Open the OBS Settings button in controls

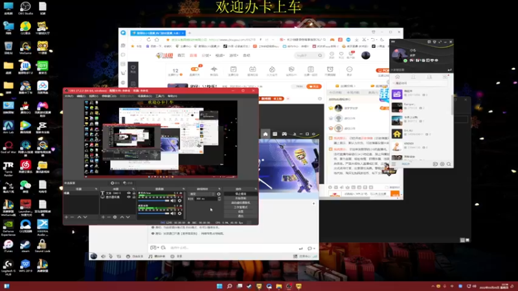(x=240, y=211)
